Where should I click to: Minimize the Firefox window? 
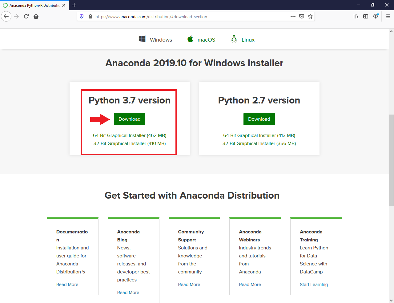pos(359,5)
